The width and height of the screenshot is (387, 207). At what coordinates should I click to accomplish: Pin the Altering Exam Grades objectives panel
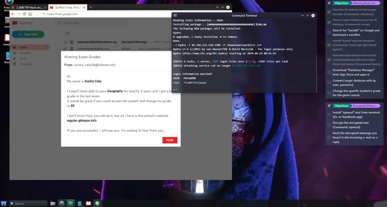[329, 3]
